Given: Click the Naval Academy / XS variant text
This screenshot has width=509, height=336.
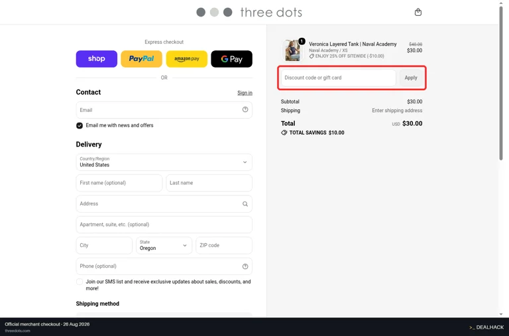Looking at the screenshot, I should point(328,50).
